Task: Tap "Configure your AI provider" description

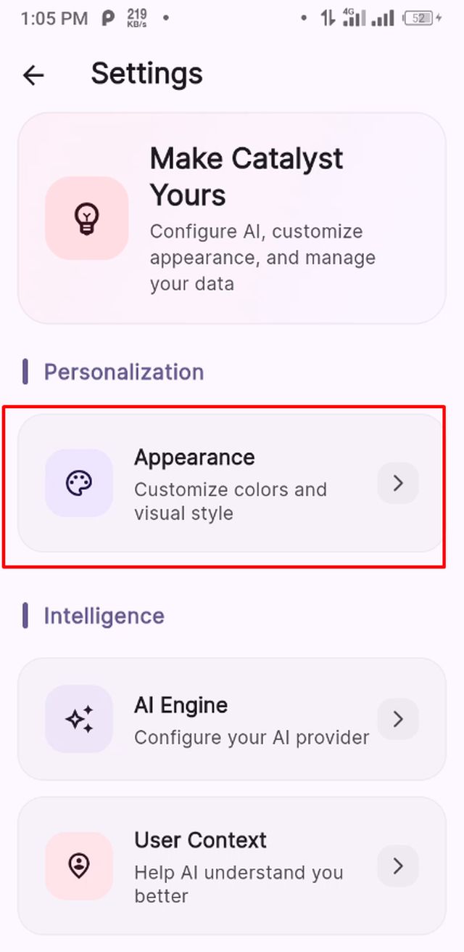Action: (x=252, y=738)
